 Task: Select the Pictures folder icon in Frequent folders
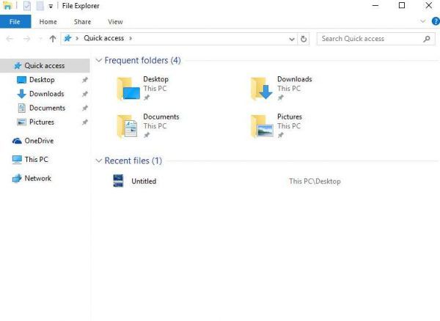point(262,127)
